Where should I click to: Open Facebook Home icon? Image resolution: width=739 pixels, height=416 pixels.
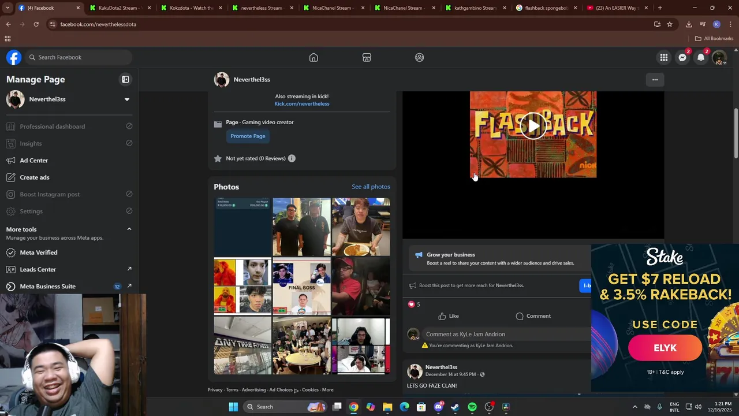[x=313, y=57]
